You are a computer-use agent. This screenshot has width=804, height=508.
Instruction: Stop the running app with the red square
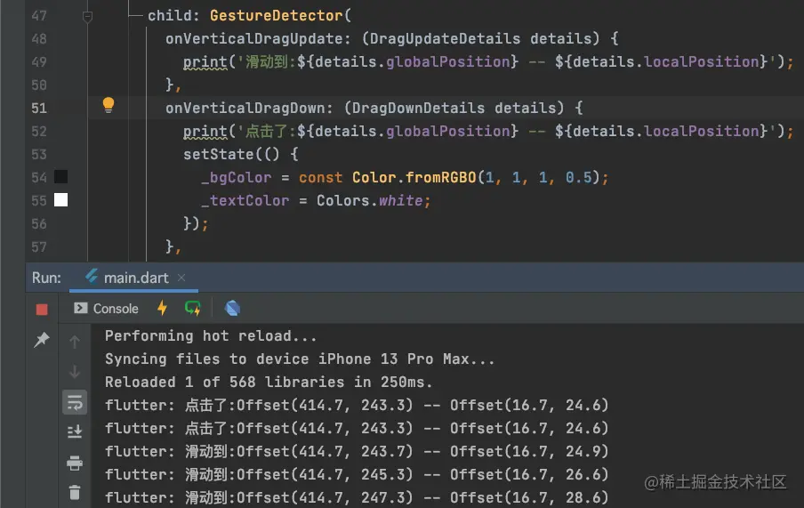[x=42, y=309]
